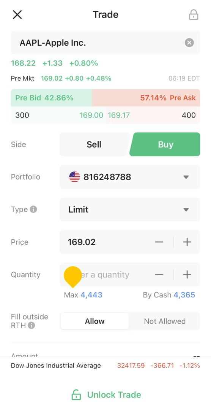This screenshot has width=211, height=410.
Task: Clear the AAPL-Apple Inc. symbol field
Action: coord(189,43)
